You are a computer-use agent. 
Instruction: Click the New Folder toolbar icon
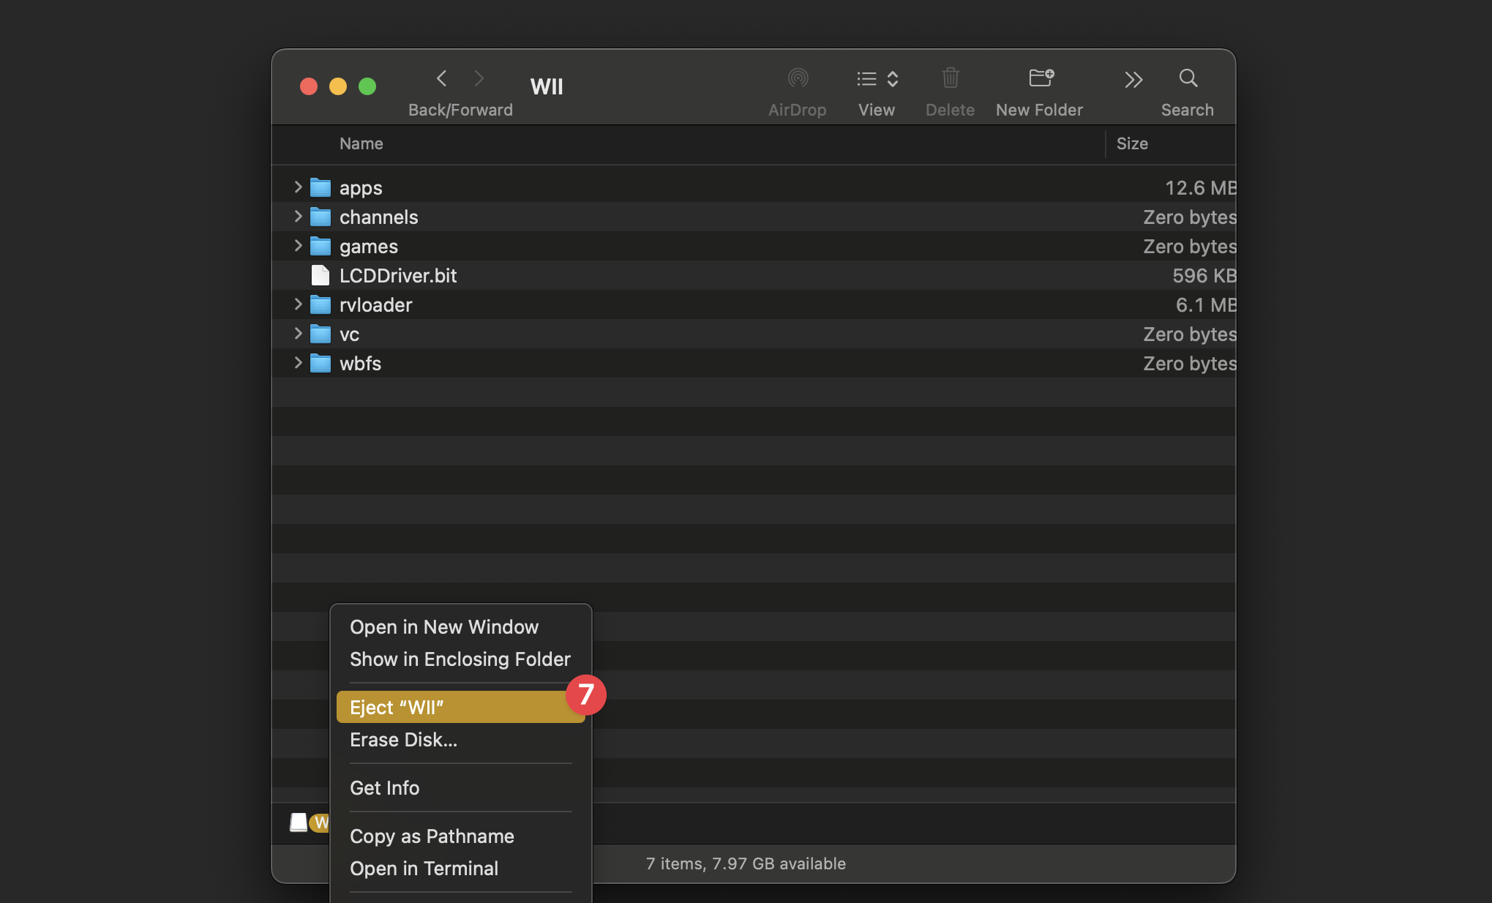coord(1041,78)
